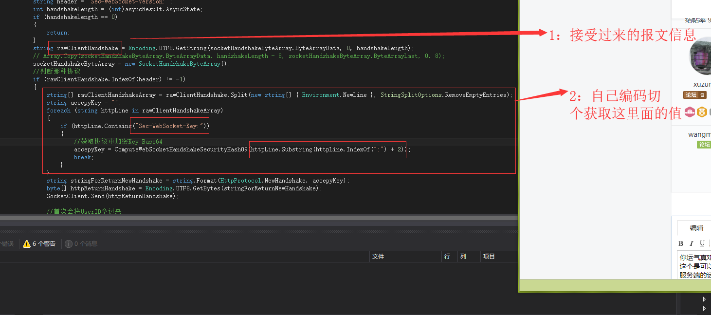Click the 'if (handshakeLength == 0)' line
Screen dimensions: 711x315
click(x=75, y=17)
